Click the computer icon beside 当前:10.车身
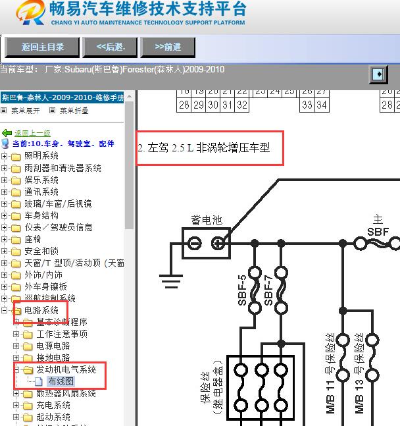This screenshot has height=426, width=400. (x=5, y=144)
